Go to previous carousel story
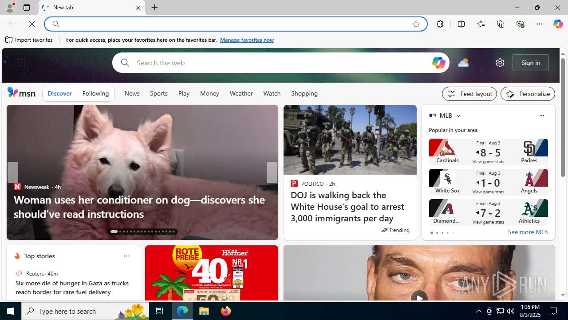This screenshot has width=568, height=320. pyautogui.click(x=12, y=172)
